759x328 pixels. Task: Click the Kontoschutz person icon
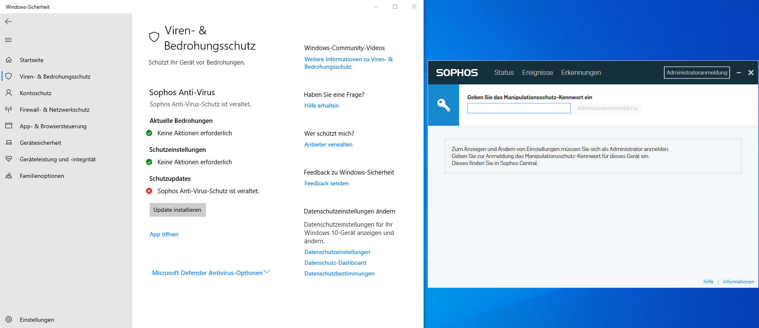tap(9, 93)
